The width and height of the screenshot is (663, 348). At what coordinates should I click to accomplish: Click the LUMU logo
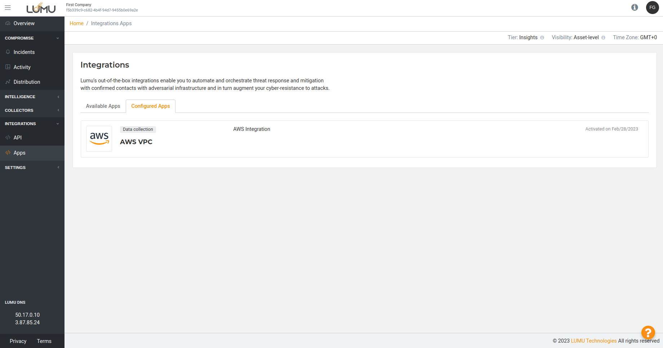41,8
